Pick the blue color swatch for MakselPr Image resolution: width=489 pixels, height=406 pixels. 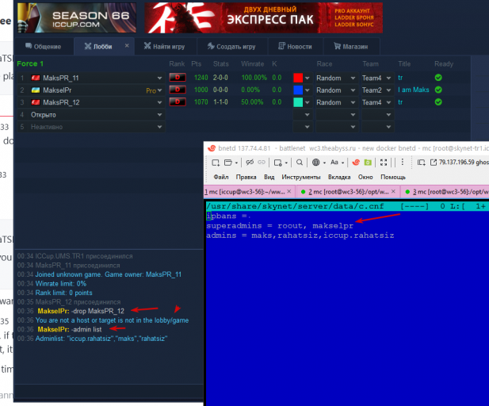coord(298,90)
